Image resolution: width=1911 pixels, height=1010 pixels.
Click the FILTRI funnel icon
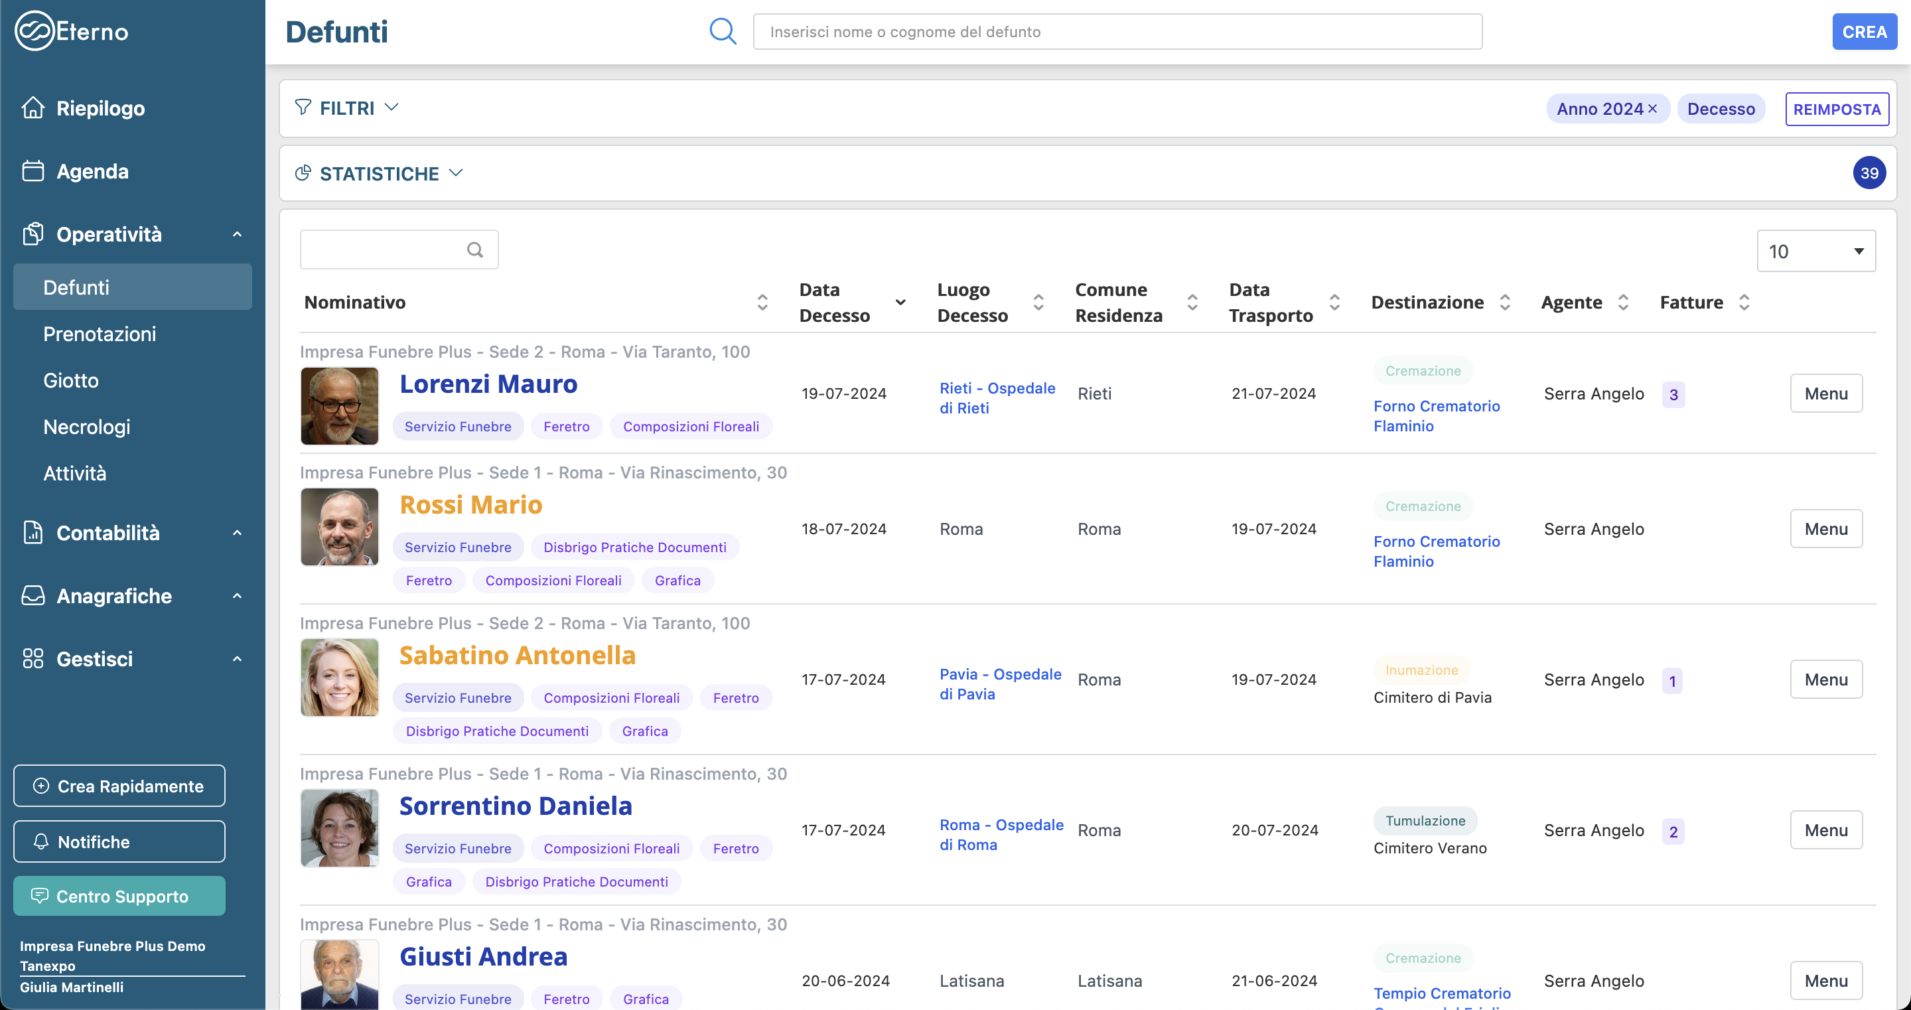click(303, 108)
